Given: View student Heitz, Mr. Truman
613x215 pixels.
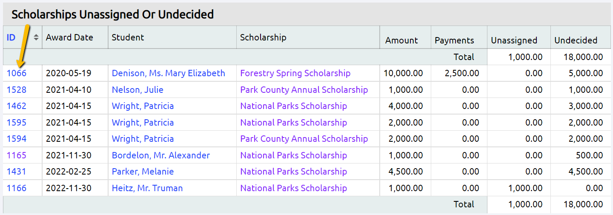Looking at the screenshot, I should tap(147, 188).
